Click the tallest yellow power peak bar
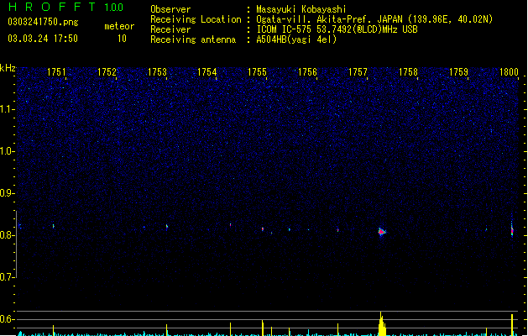This screenshot has height=336, width=528. (x=381, y=323)
